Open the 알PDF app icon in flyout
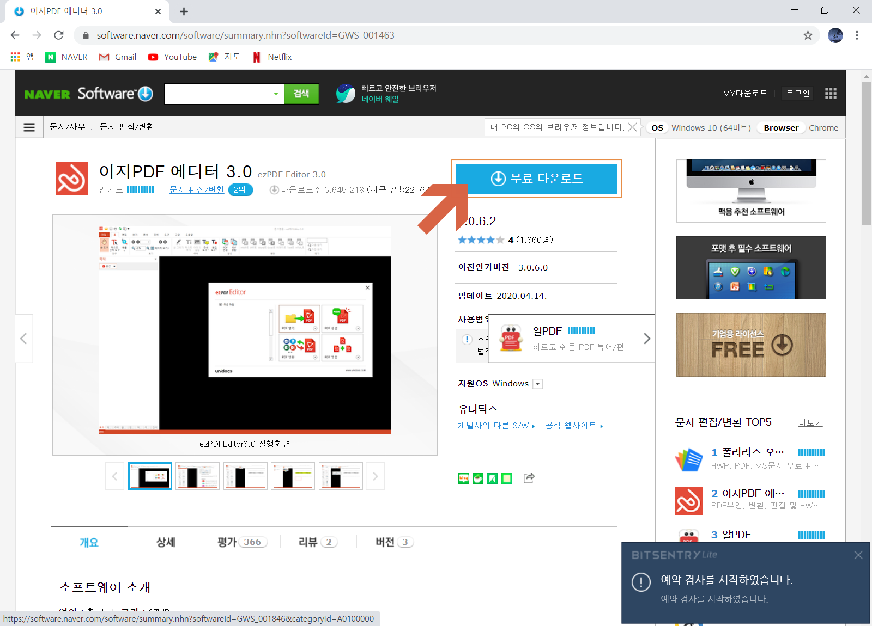The width and height of the screenshot is (872, 626). click(x=511, y=339)
